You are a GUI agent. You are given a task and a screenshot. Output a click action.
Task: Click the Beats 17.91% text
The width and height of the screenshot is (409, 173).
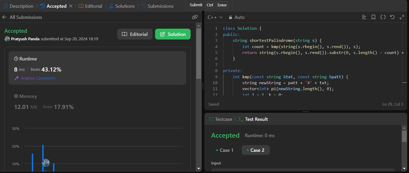point(58,107)
